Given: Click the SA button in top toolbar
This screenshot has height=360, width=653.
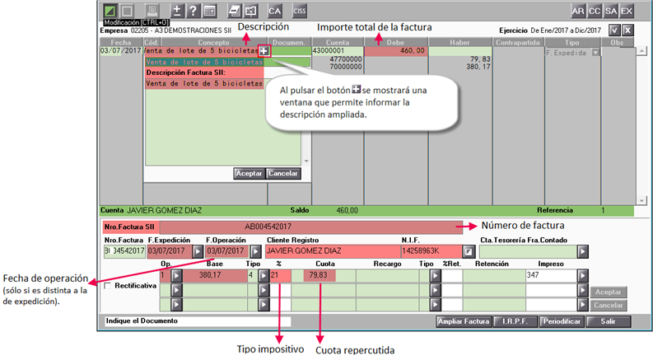Looking at the screenshot, I should point(610,12).
